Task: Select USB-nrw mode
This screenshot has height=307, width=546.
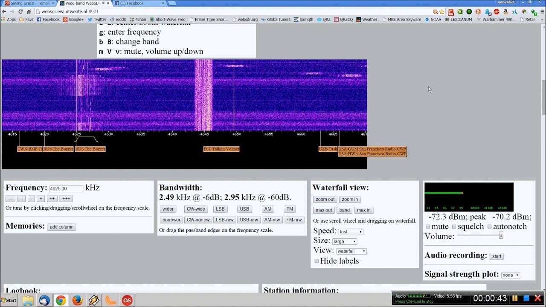Action: [249, 220]
